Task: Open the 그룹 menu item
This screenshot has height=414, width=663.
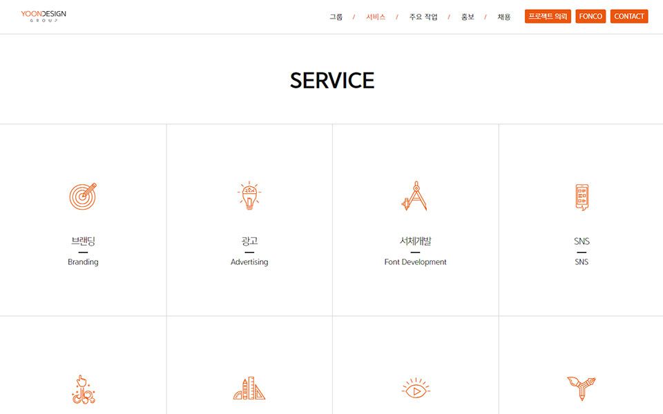Action: pyautogui.click(x=336, y=17)
